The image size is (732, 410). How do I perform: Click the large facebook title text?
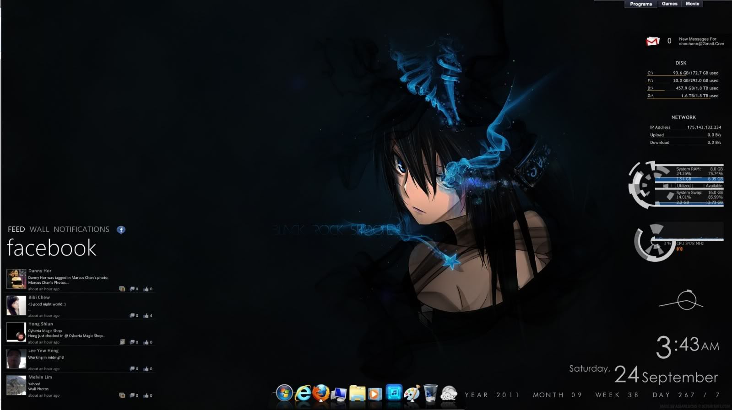52,248
